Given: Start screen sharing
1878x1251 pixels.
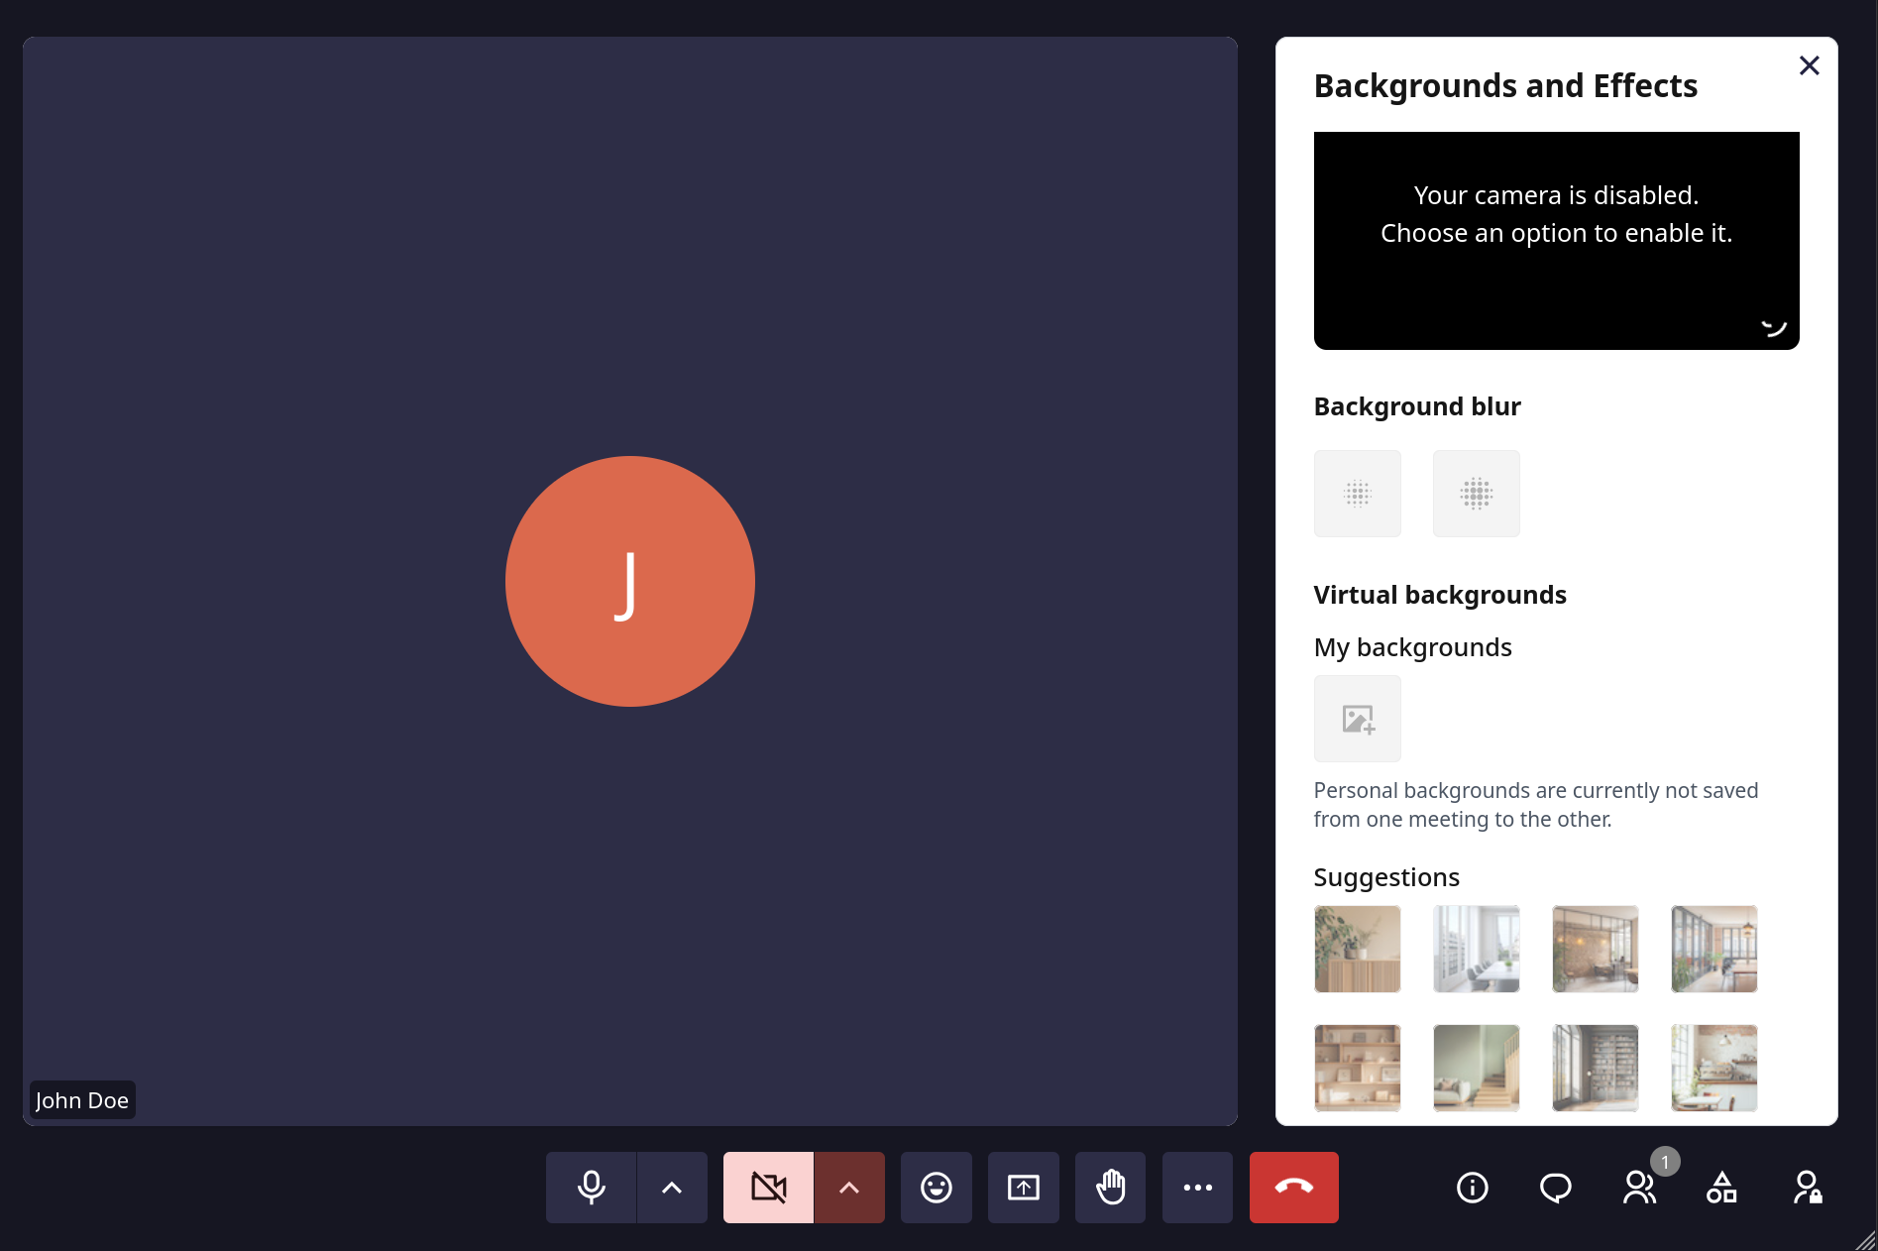Looking at the screenshot, I should click(x=1024, y=1187).
